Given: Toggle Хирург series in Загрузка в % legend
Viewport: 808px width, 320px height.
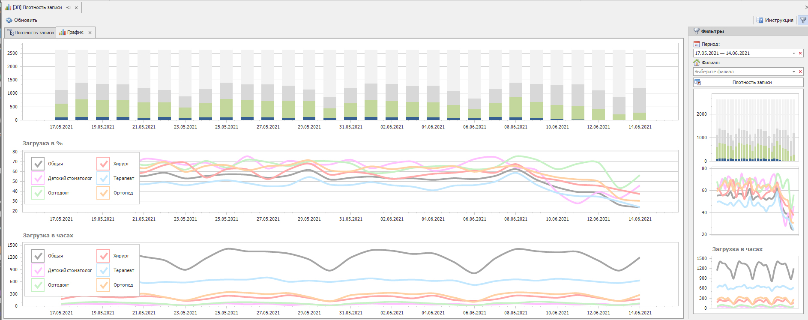Looking at the screenshot, I should 103,164.
